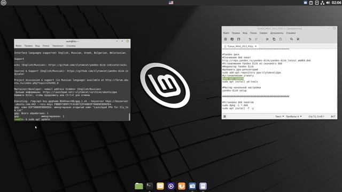Open the Текст syntax dropdown in status bar
The width and height of the screenshot is (342, 192).
pyautogui.click(x=279, y=116)
